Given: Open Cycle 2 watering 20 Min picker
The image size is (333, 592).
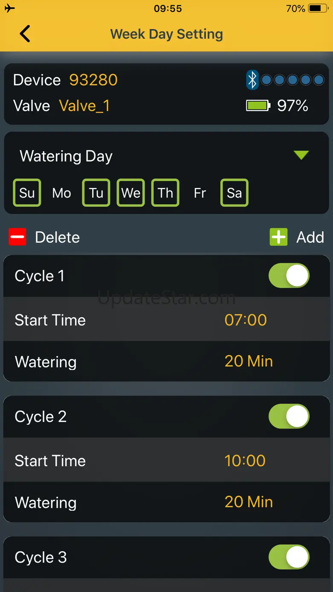Looking at the screenshot, I should pyautogui.click(x=249, y=502).
